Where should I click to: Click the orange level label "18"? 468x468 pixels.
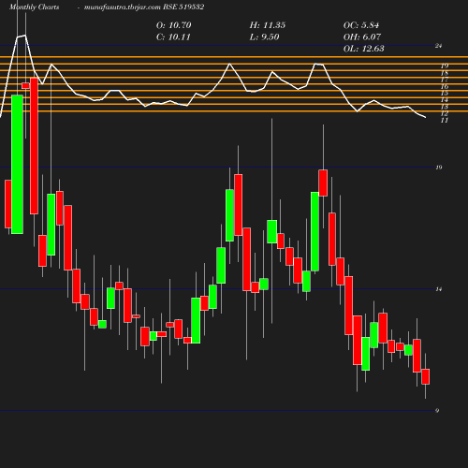[445, 73]
